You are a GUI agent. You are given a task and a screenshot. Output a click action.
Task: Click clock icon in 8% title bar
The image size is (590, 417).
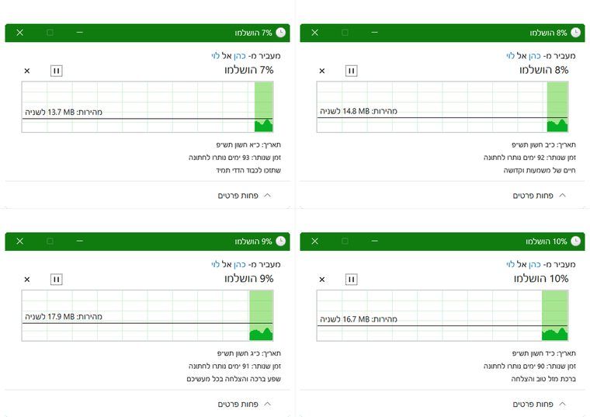[x=575, y=33]
